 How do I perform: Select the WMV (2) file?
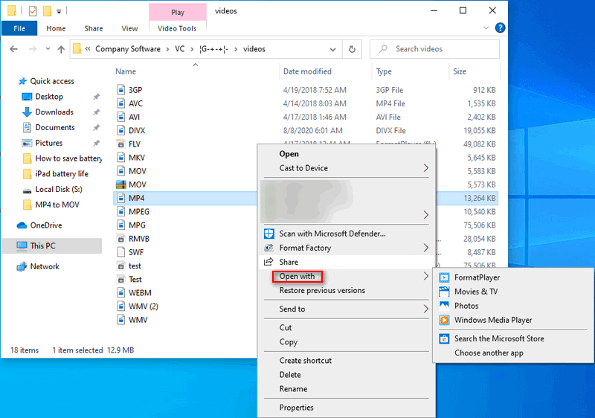point(143,306)
